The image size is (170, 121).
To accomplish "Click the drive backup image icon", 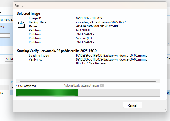I will (21, 25).
